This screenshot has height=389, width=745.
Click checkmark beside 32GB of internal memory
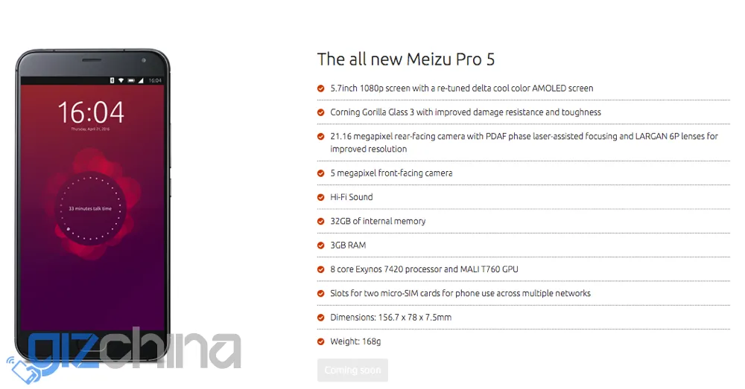321,222
